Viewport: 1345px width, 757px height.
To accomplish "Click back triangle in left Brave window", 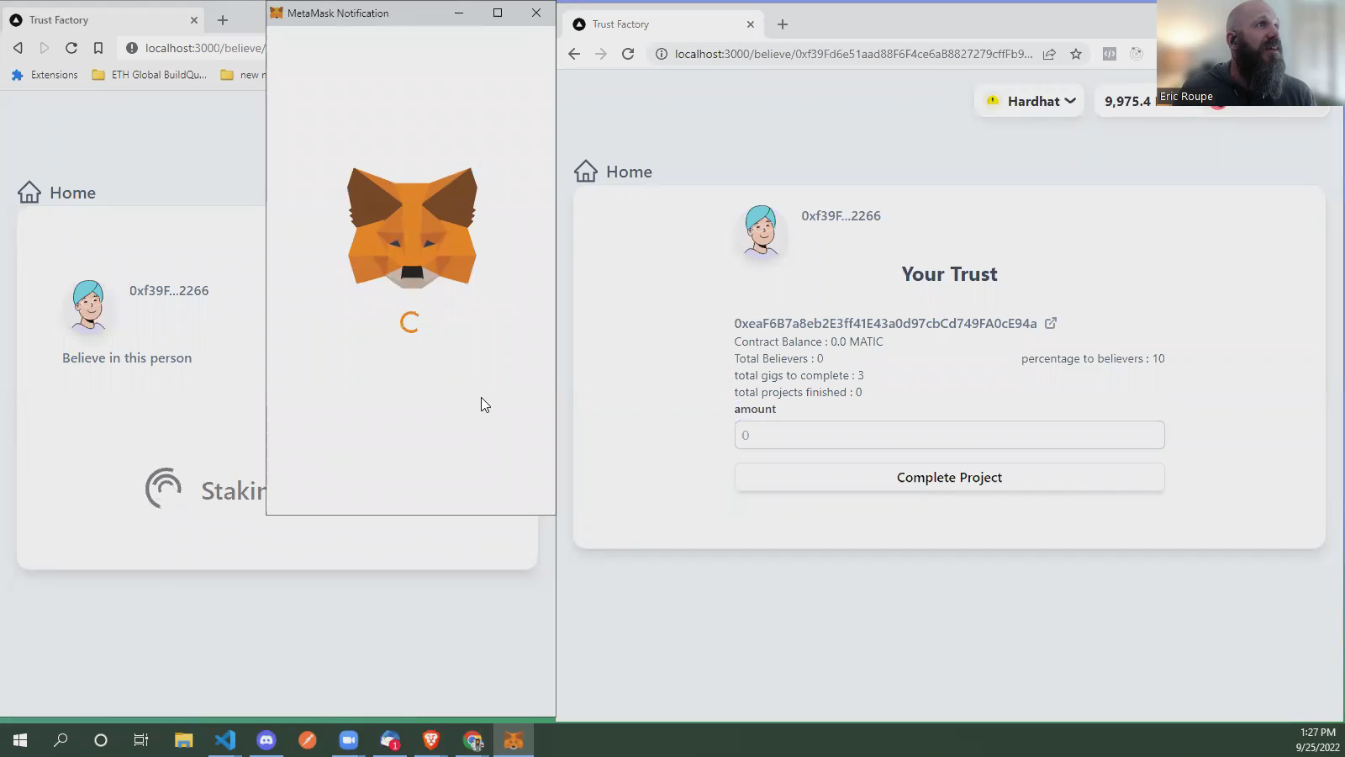I will pyautogui.click(x=18, y=48).
